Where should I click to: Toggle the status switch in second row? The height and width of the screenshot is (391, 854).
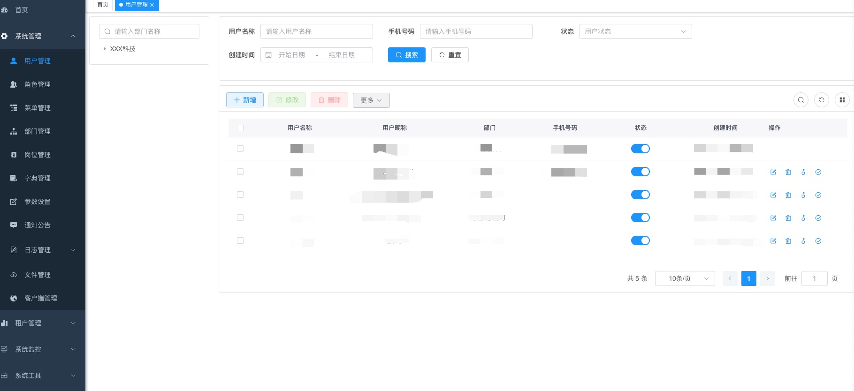click(x=640, y=172)
